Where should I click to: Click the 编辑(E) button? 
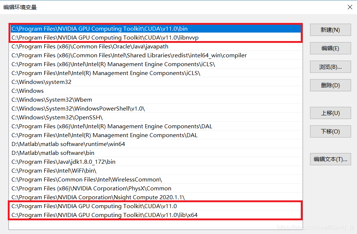pyautogui.click(x=330, y=48)
